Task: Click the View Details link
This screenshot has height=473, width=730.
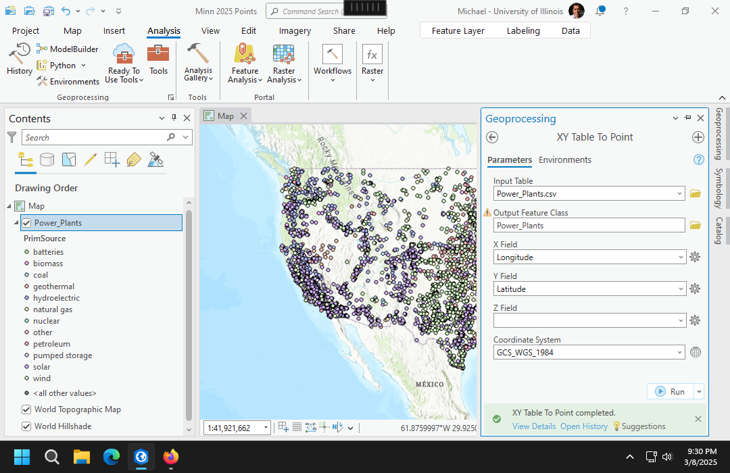Action: [533, 426]
